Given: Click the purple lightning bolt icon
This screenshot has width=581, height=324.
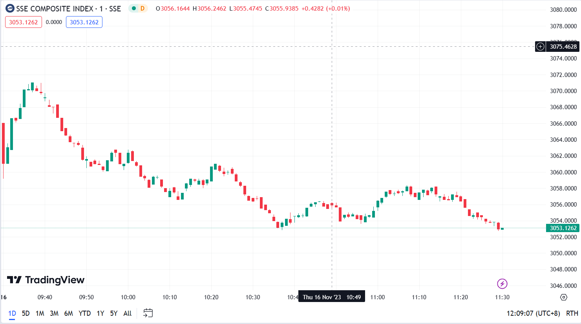Looking at the screenshot, I should point(502,284).
